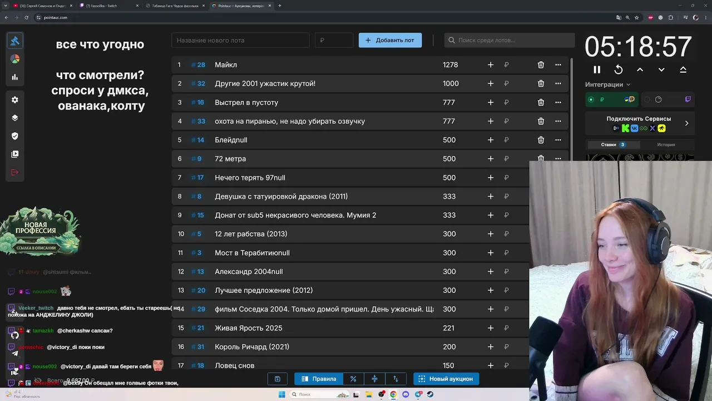712x401 pixels.
Task: Open Steam from the Windows taskbar
Action: (430, 394)
